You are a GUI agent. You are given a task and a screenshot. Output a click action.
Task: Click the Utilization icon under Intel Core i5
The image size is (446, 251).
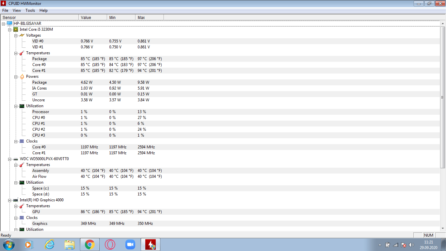coord(22,106)
